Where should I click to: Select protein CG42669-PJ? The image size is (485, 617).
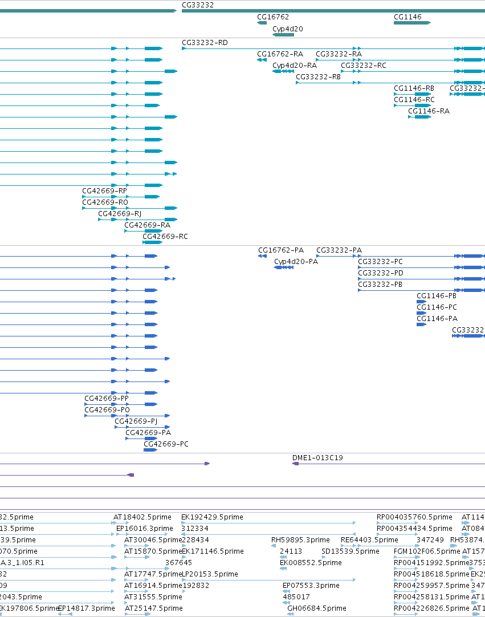point(136,421)
